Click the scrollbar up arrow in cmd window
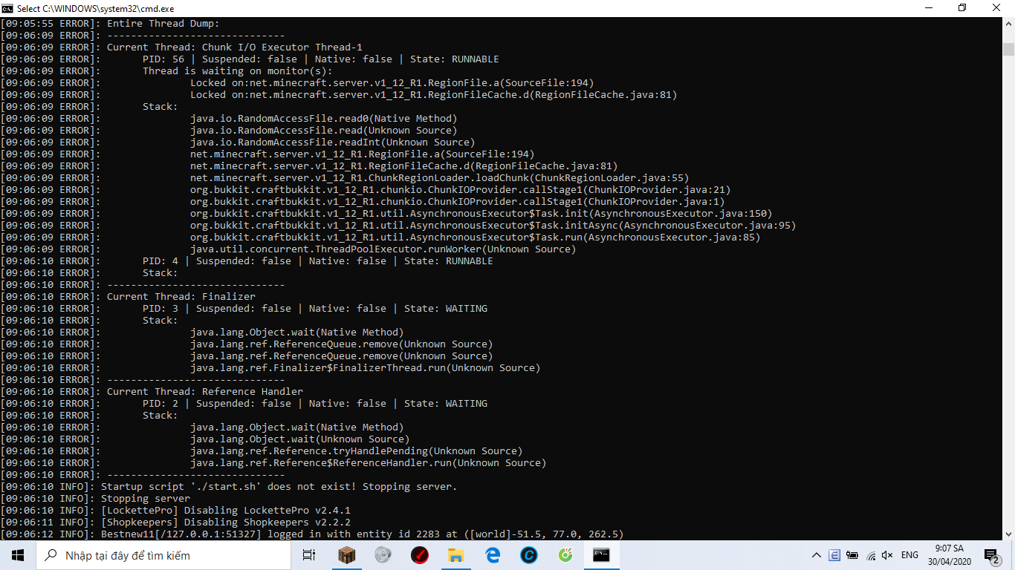Screen dimensions: 1015x570 tap(1008, 24)
